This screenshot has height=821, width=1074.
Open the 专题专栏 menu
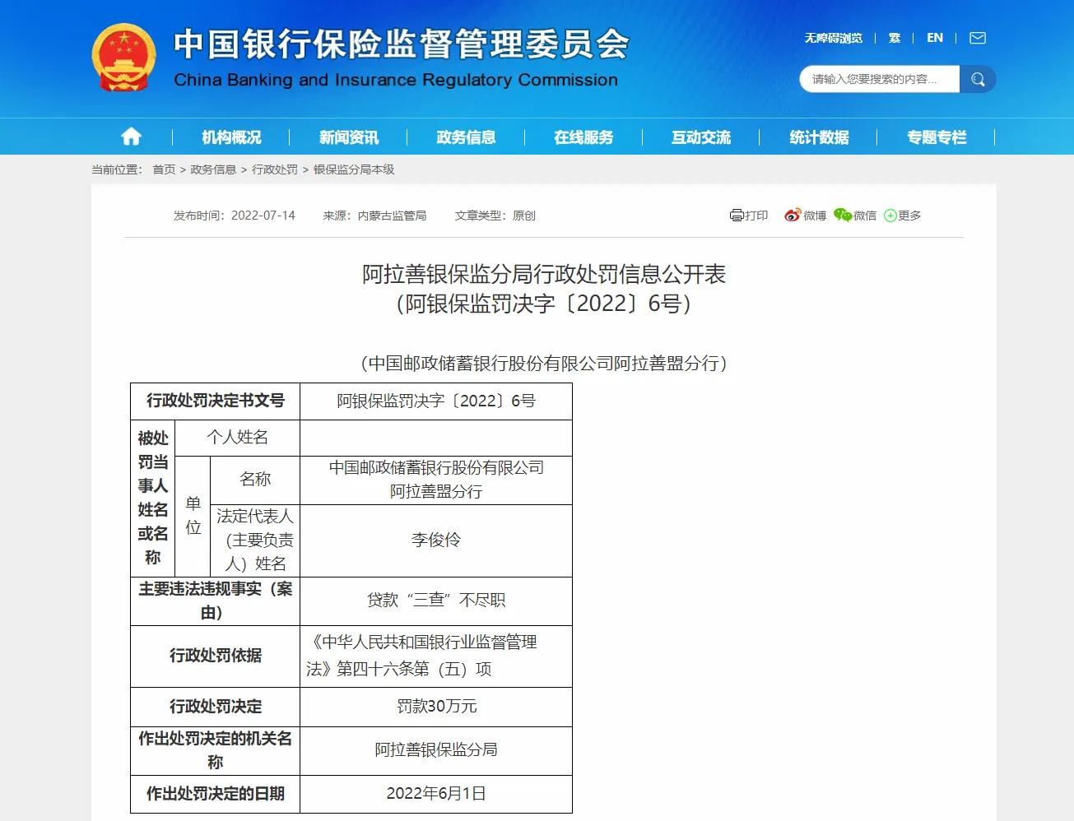click(x=937, y=137)
